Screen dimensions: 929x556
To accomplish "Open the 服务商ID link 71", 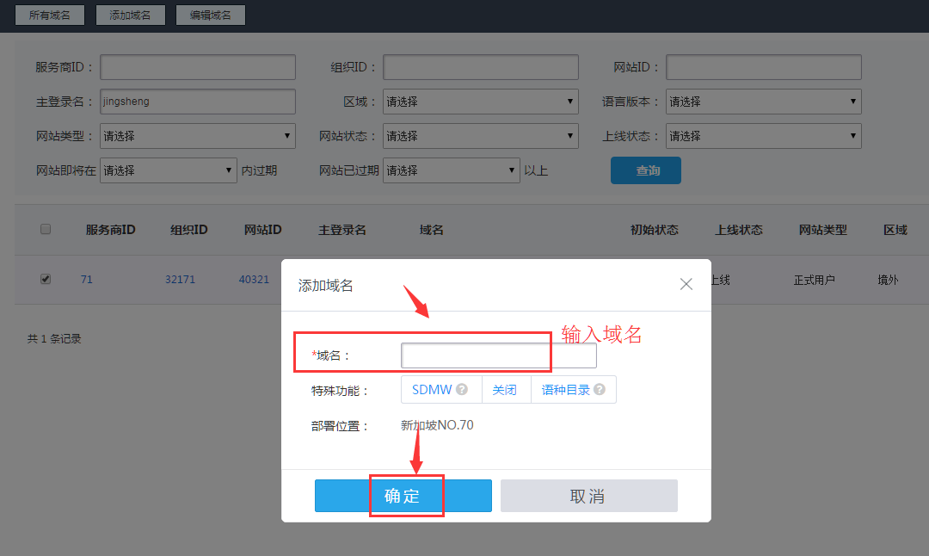I will (86, 279).
